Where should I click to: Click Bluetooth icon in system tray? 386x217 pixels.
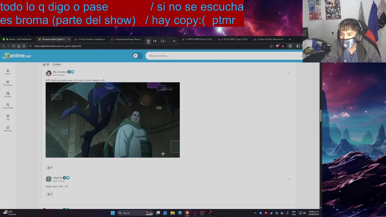pyautogui.click(x=261, y=213)
